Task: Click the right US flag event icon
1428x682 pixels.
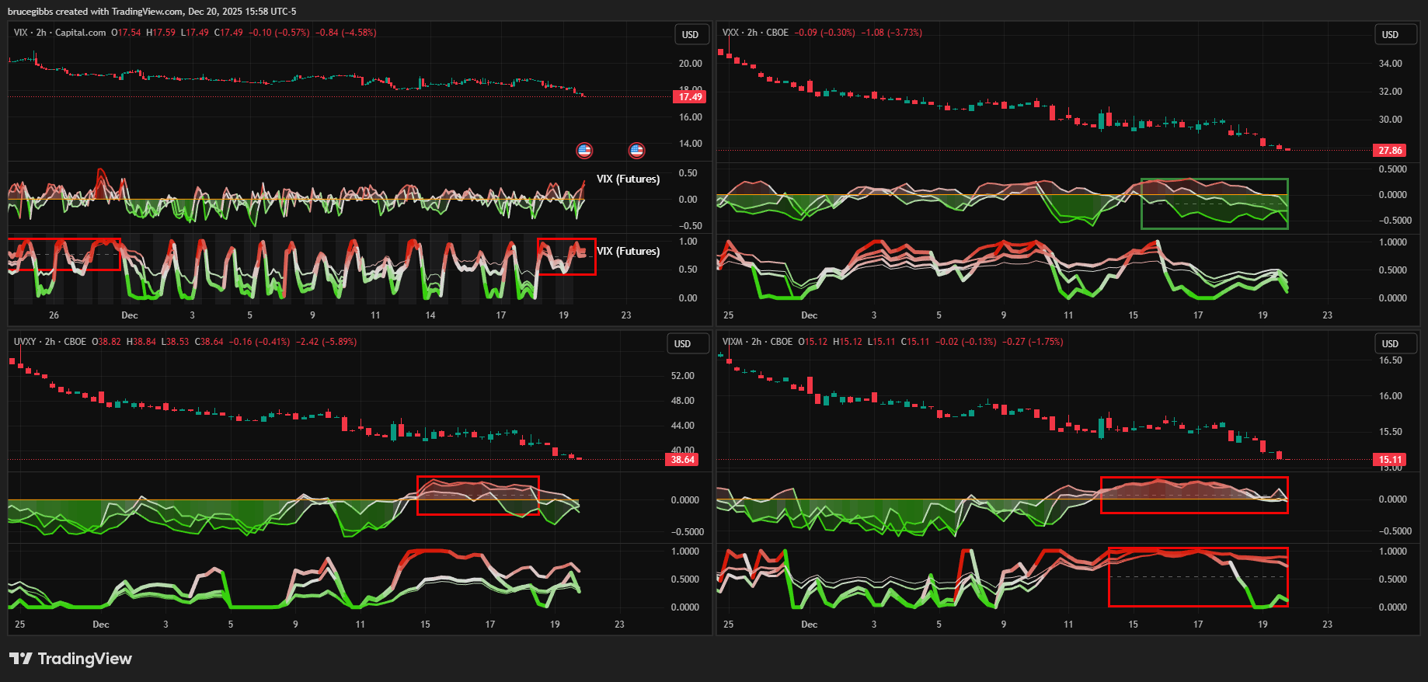Action: [x=636, y=151]
